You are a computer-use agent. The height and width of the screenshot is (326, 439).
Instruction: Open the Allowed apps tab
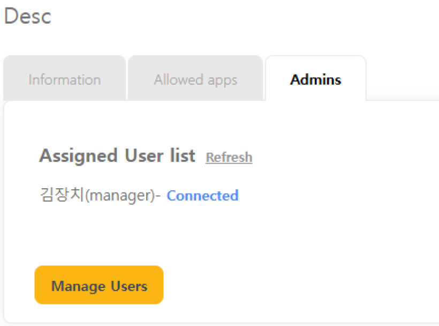coord(195,80)
